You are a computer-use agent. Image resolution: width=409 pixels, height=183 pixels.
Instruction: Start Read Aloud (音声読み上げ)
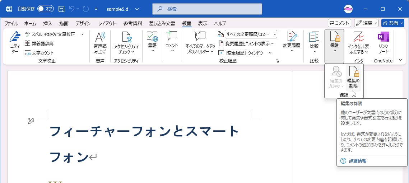[x=100, y=42]
